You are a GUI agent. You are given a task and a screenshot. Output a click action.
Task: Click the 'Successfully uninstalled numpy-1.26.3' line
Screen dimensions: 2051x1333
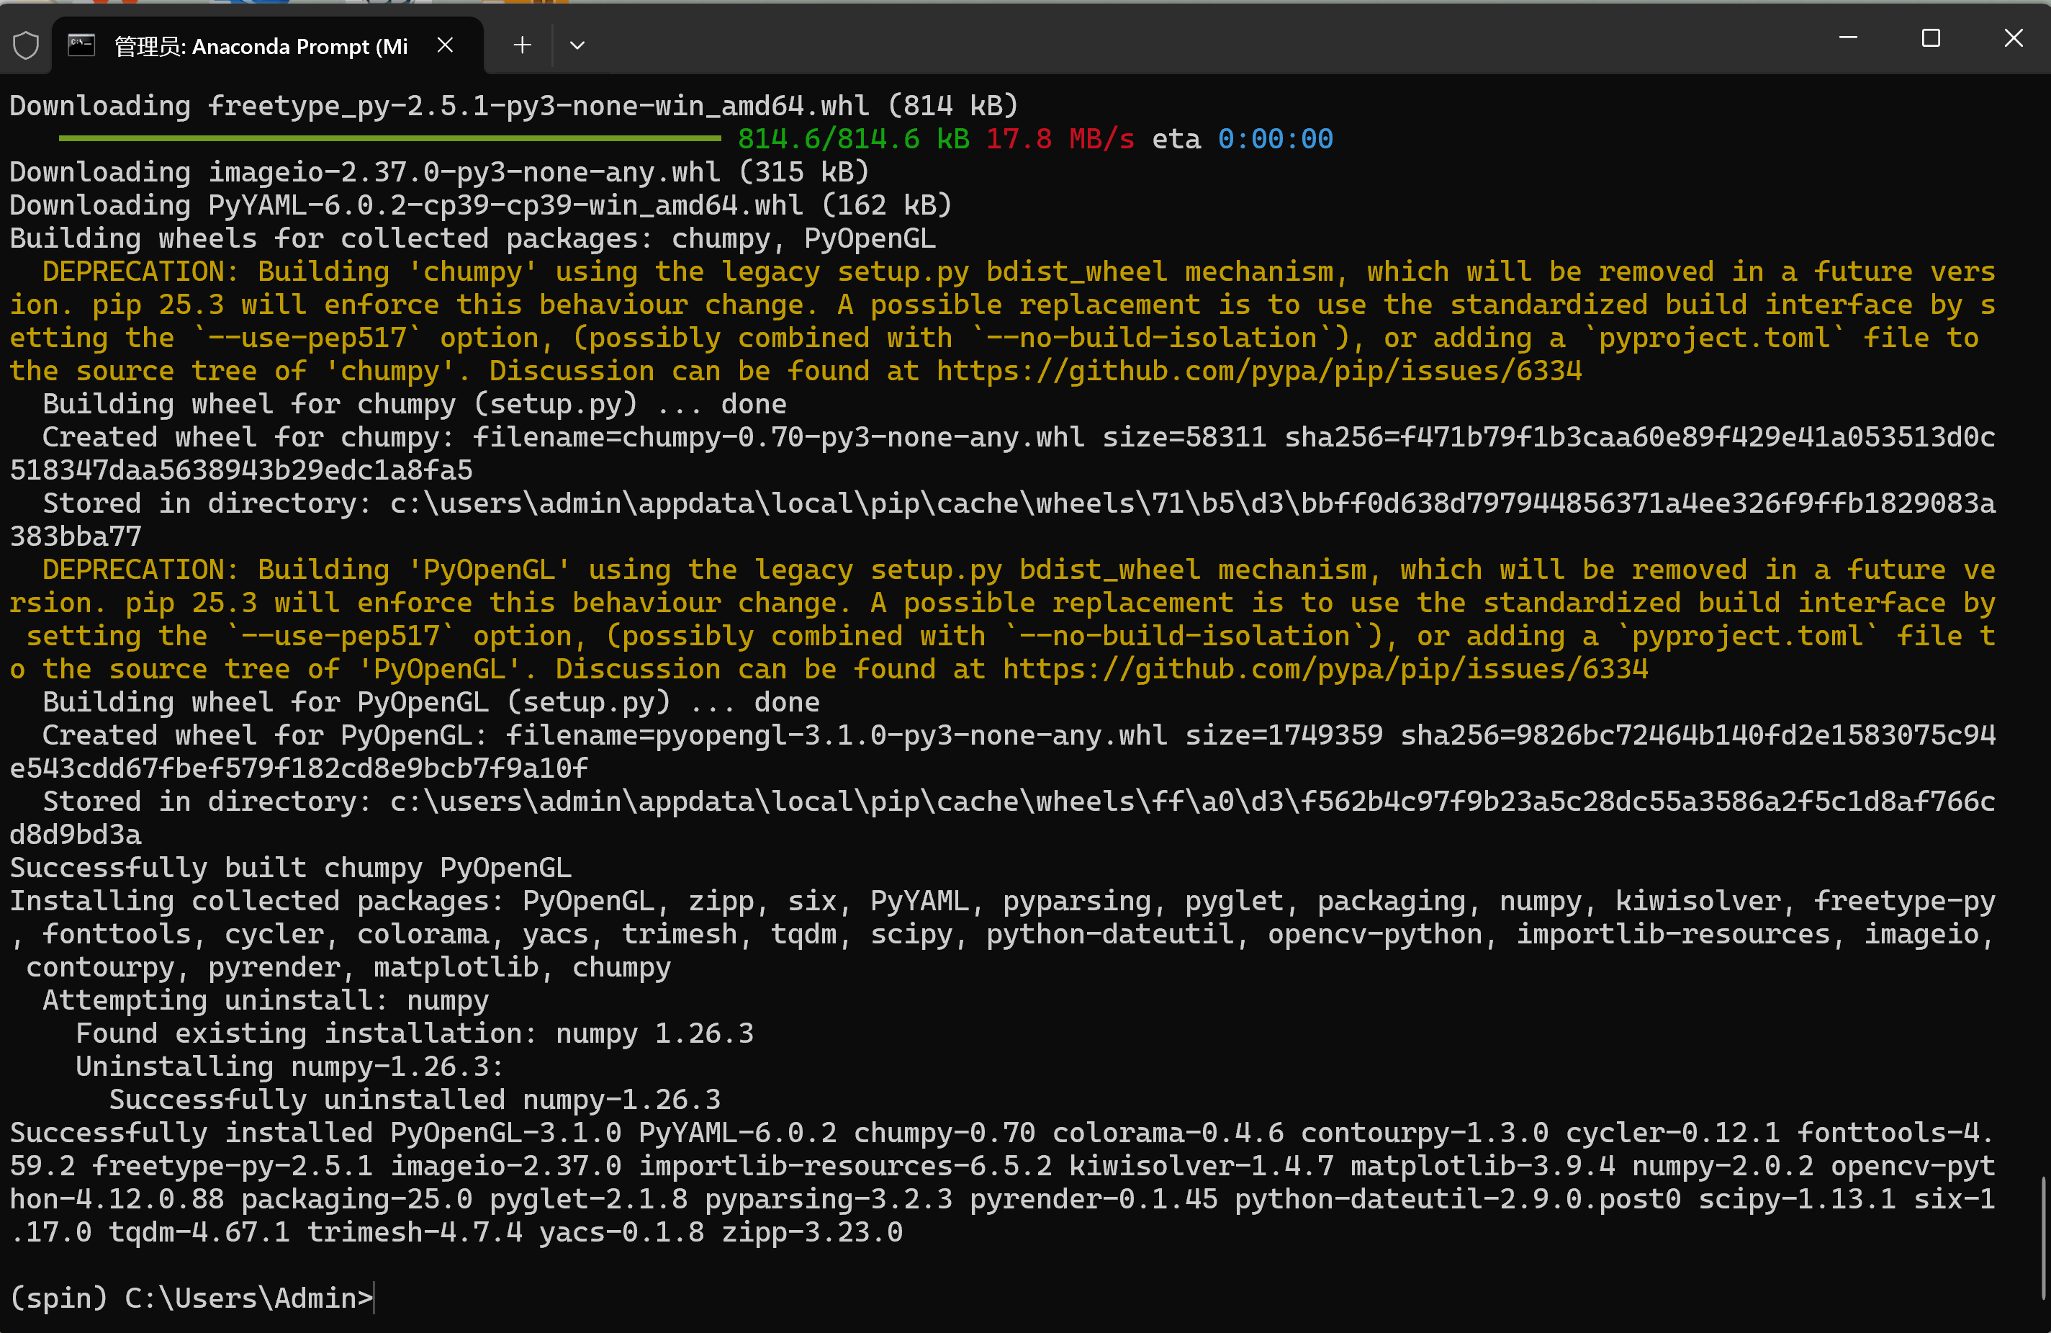point(414,1100)
